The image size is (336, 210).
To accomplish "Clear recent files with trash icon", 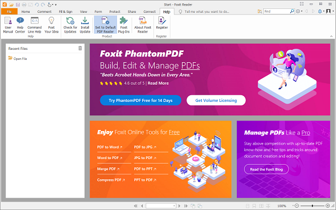I will [80, 48].
